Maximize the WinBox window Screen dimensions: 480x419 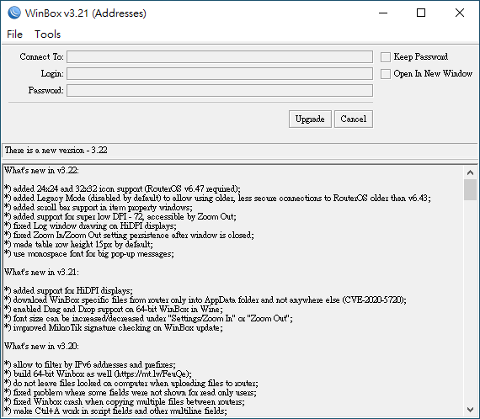421,13
